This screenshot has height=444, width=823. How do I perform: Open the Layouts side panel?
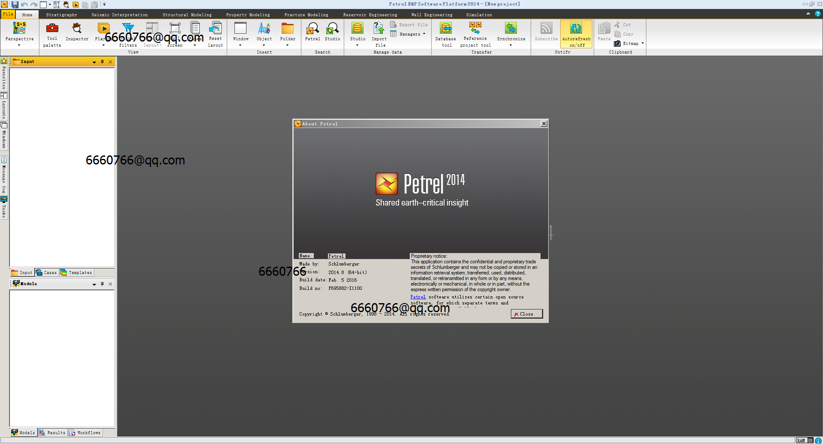point(4,106)
